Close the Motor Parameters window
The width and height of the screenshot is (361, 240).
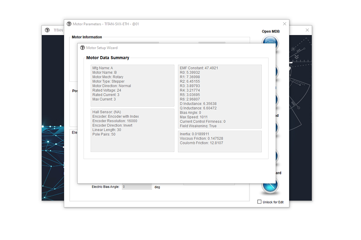click(285, 24)
